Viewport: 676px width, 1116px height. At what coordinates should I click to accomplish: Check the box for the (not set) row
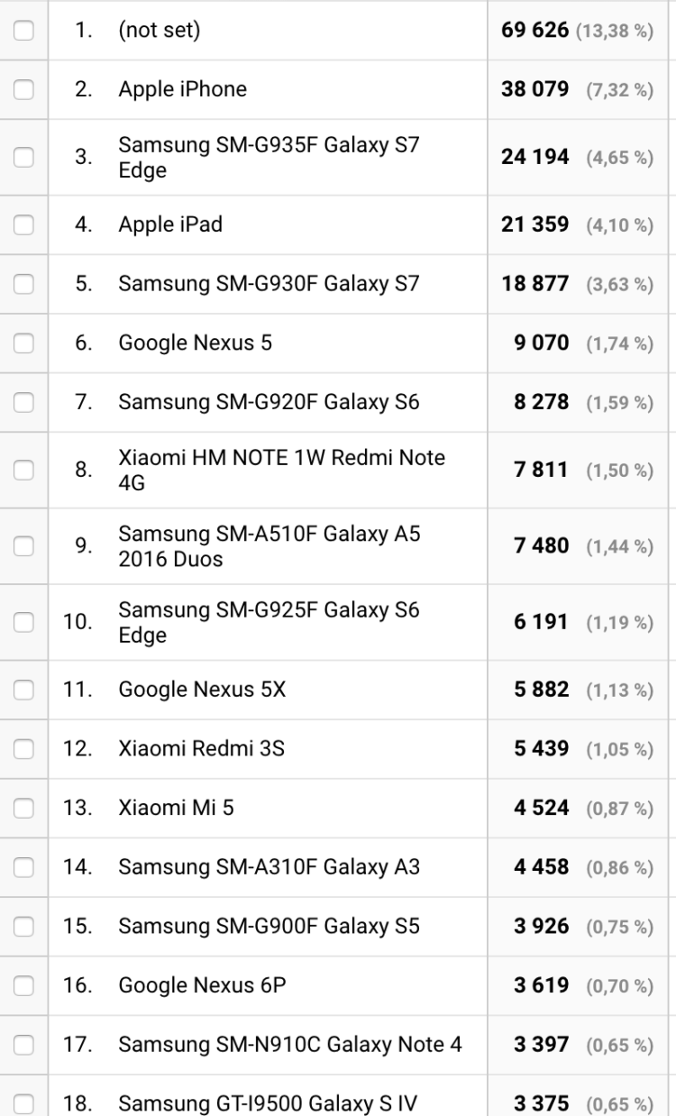(23, 31)
